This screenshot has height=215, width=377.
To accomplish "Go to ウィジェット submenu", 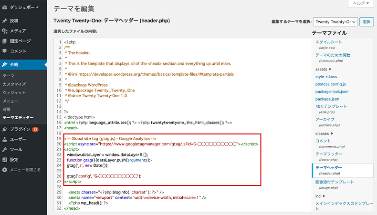I will (14, 93).
